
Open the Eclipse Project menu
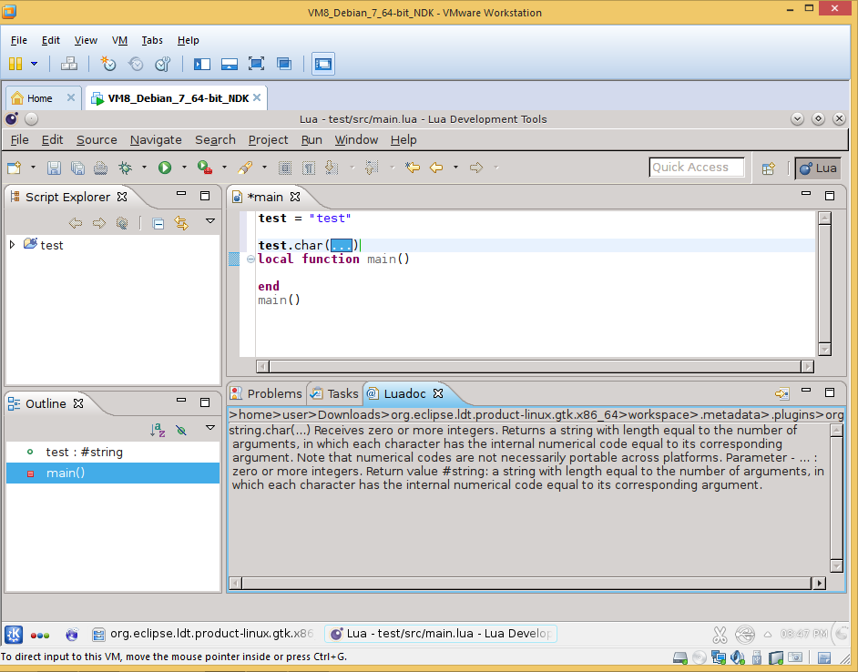click(268, 140)
